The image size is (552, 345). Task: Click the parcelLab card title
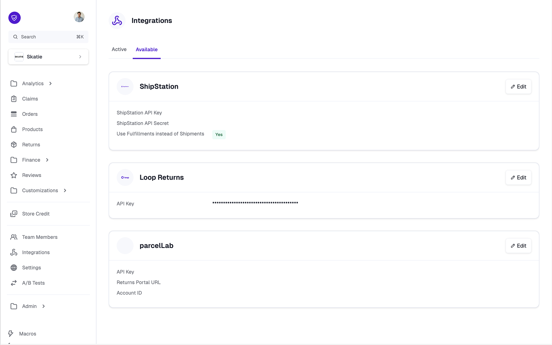coord(156,246)
